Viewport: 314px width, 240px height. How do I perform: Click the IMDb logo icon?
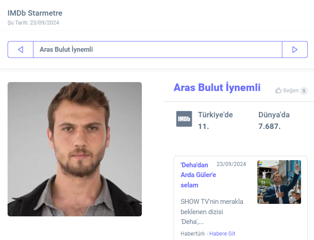pyautogui.click(x=184, y=119)
